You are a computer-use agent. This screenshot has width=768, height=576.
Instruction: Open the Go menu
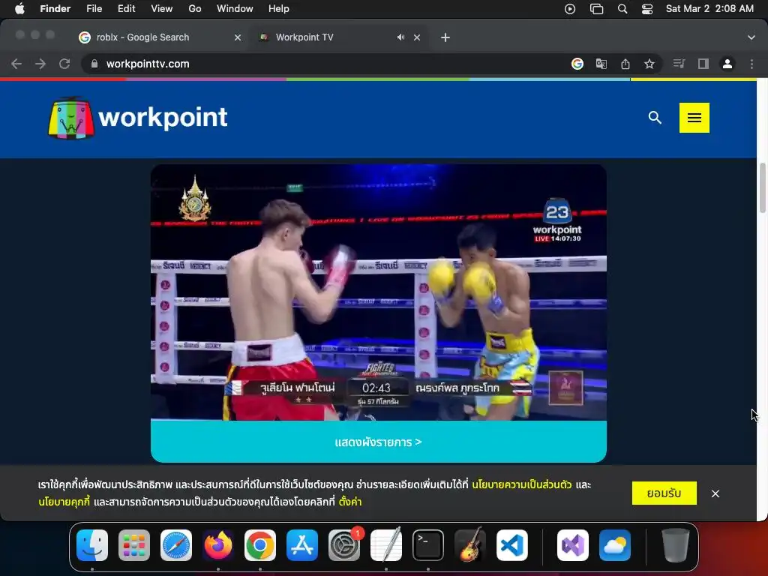click(195, 8)
